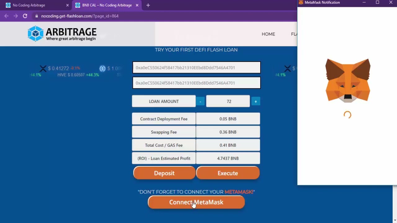
Task: Increase loan amount with plus button
Action: (256, 102)
